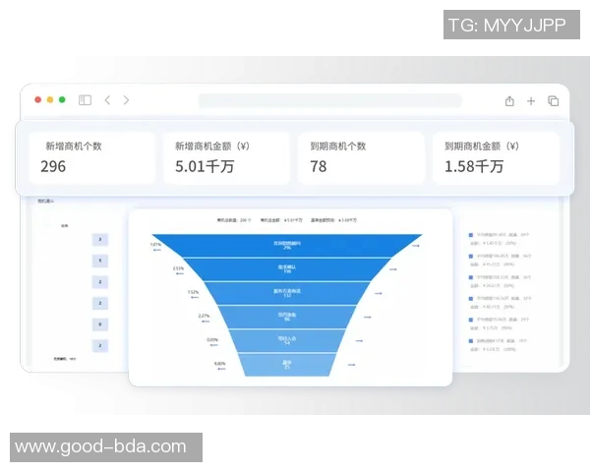Select the 到期商机个数 card showing 78

click(x=362, y=157)
